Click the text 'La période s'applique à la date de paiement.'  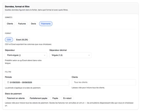click(23, 88)
